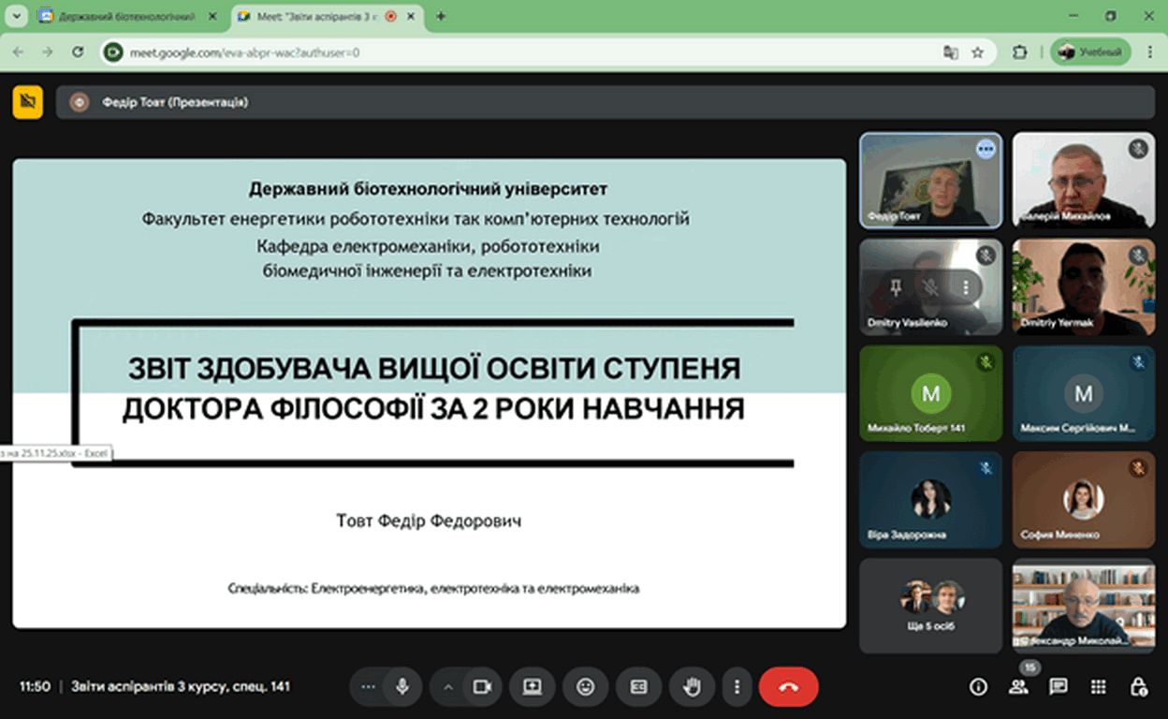This screenshot has height=719, width=1168.
Task: Toggle the microphone in the call controls
Action: tap(402, 686)
